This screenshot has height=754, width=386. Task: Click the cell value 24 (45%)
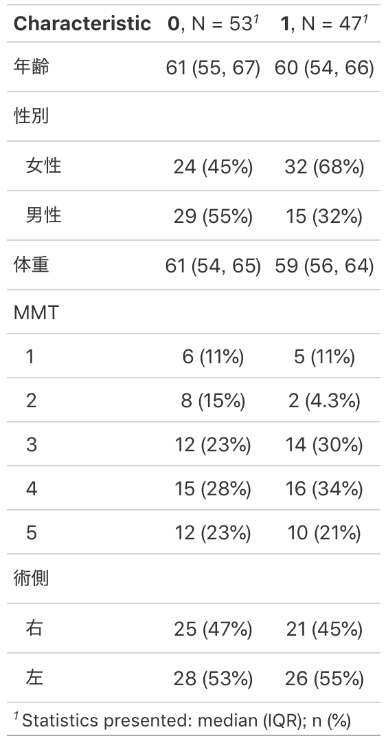(213, 167)
